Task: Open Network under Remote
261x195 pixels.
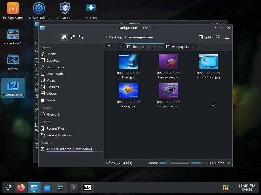Action: [x=72, y=115]
